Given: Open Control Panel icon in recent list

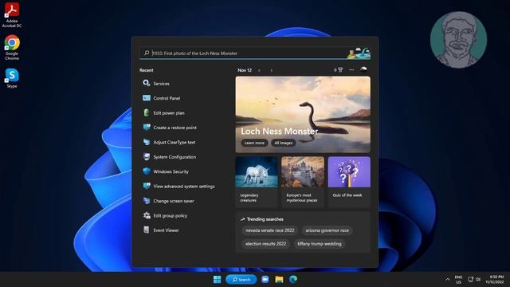Looking at the screenshot, I should pyautogui.click(x=147, y=98).
